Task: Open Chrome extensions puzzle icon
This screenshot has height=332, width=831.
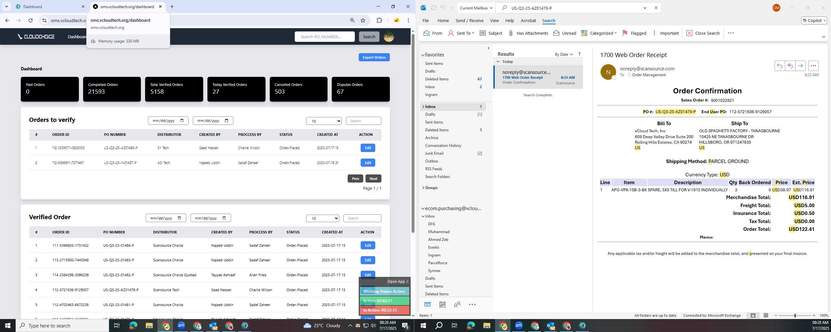Action: click(379, 20)
